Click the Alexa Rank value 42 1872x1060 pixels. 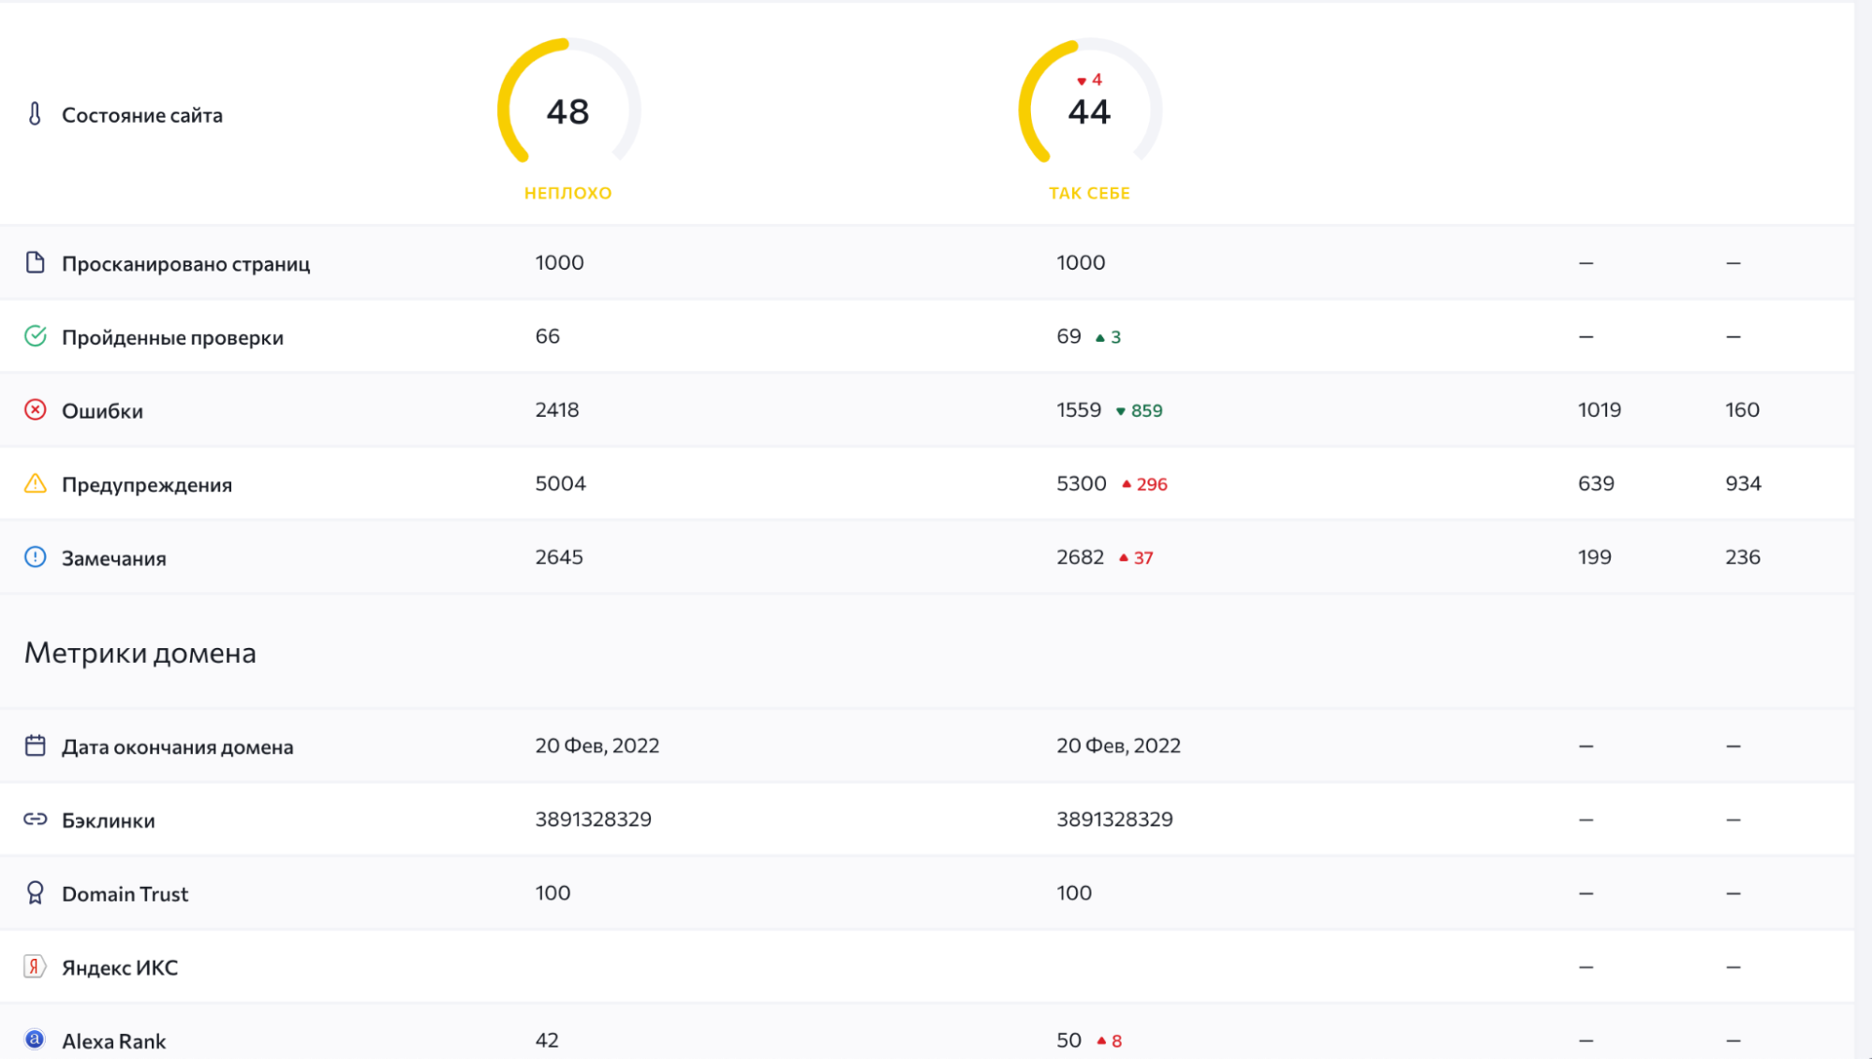(547, 1039)
